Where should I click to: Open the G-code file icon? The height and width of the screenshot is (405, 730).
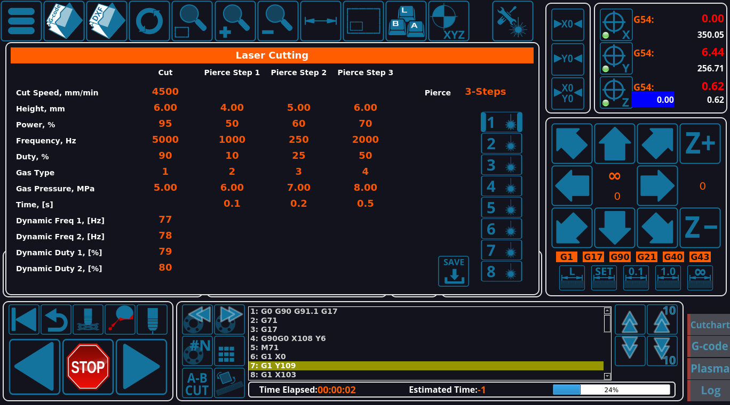(x=64, y=21)
